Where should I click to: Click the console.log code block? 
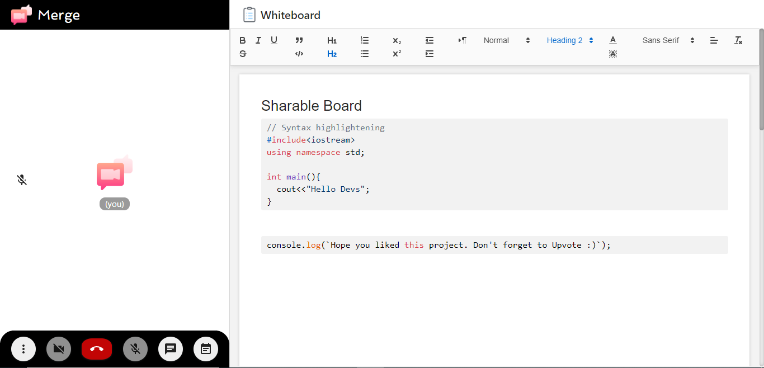[494, 245]
